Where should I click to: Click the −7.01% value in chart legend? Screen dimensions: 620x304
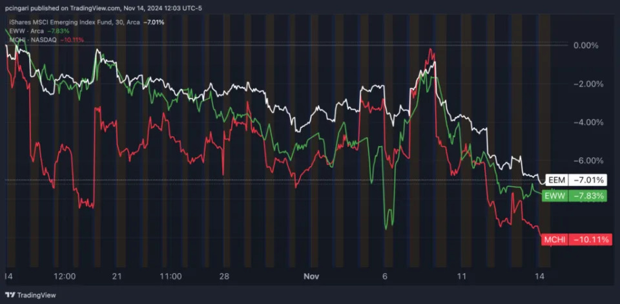point(154,23)
